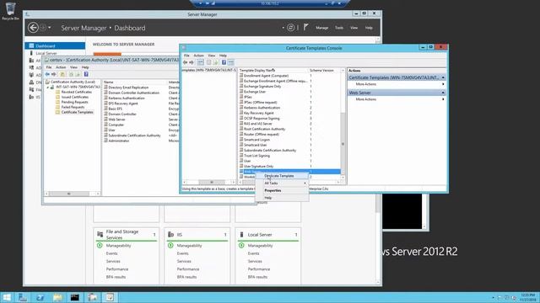Click blue help icon in Templates Console toolbar
The image size is (540, 303).
[224, 62]
